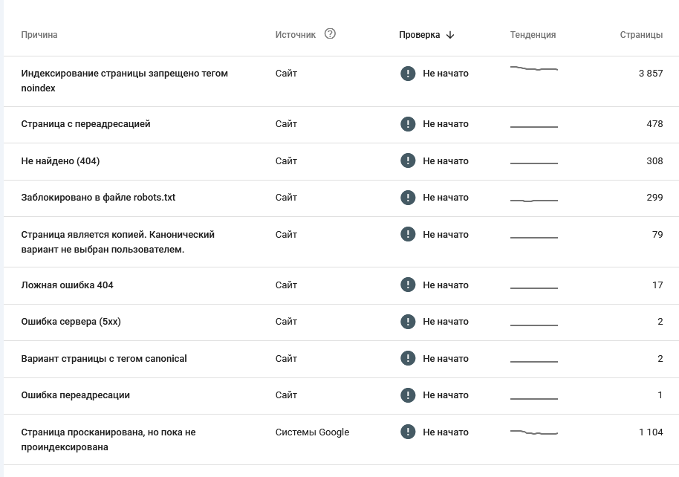Click the Причина column header
Screen dimensions: 679x477
point(39,35)
